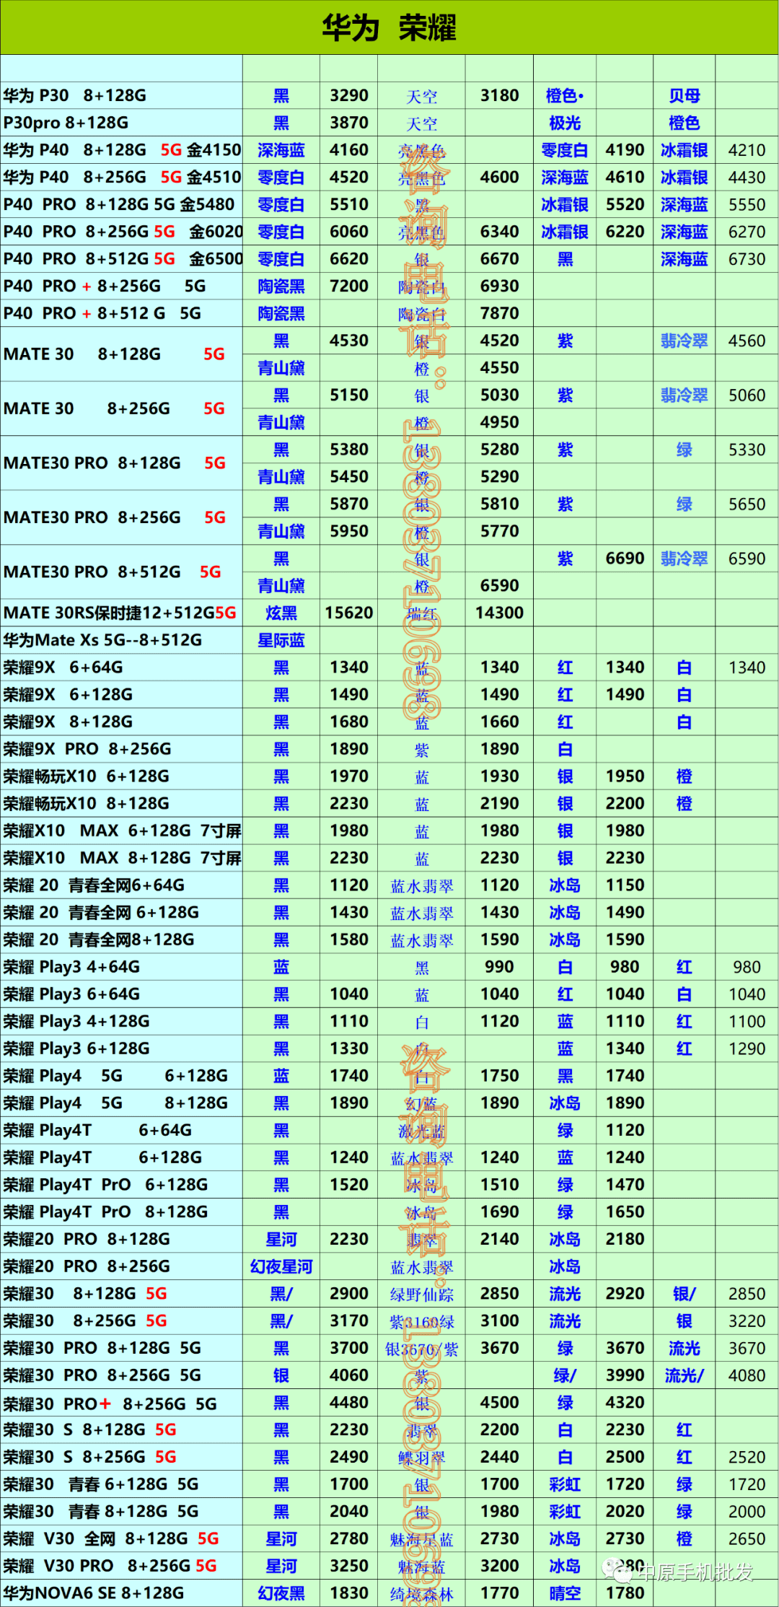
Task: Click price 1470 in 荣耀 Play4T PrO 6+128G row
Action: coord(625,1186)
